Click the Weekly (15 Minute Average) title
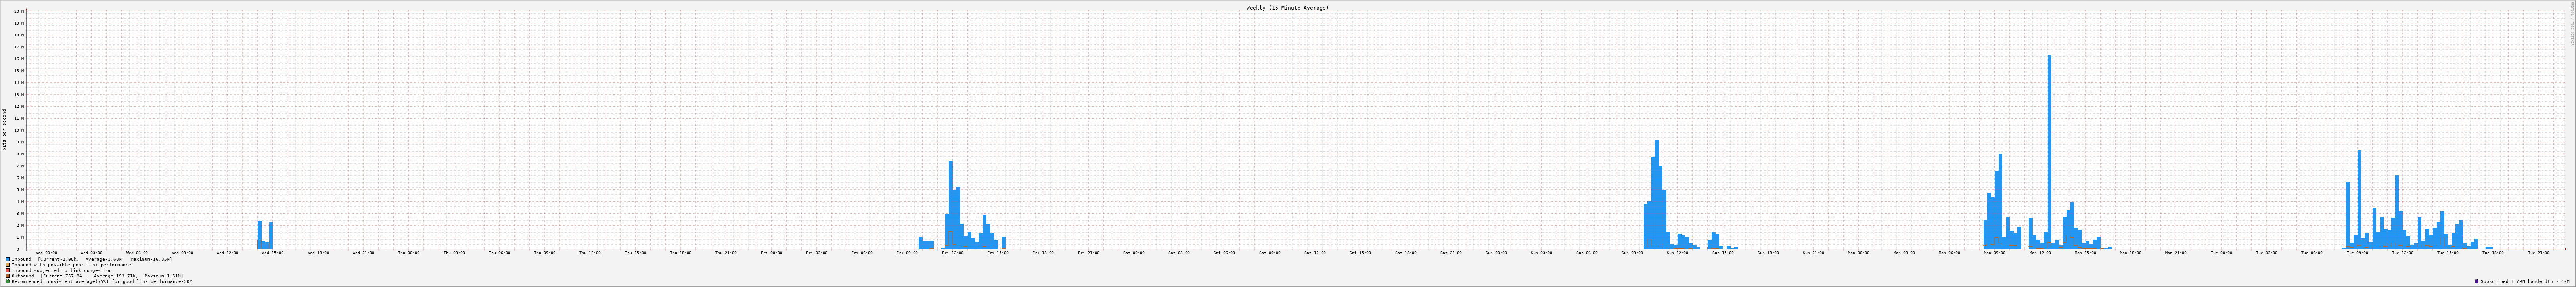The image size is (2576, 287). (1287, 8)
